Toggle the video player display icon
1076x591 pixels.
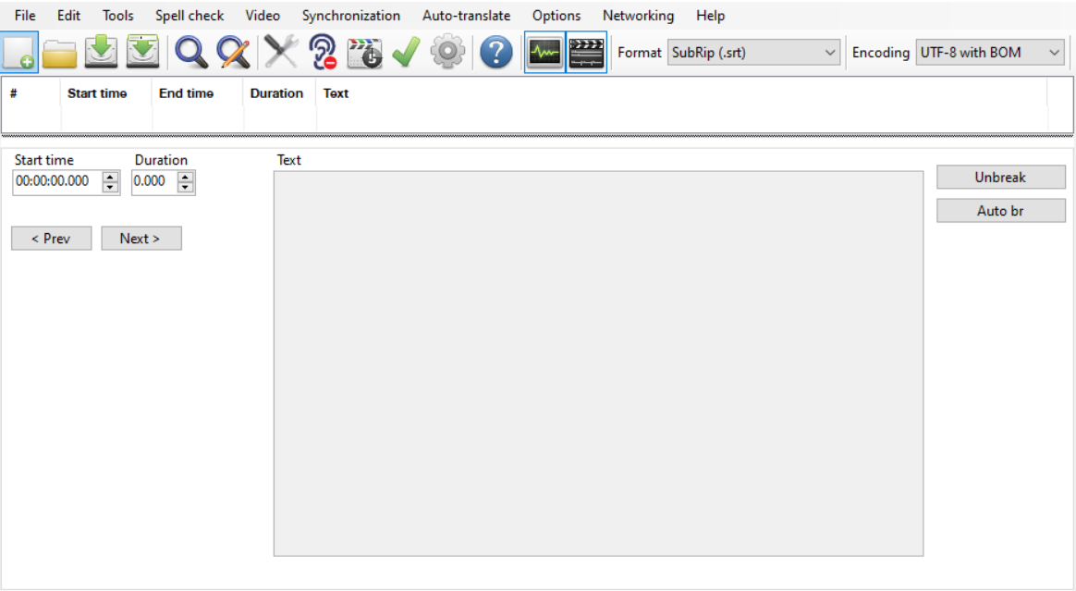pos(587,52)
